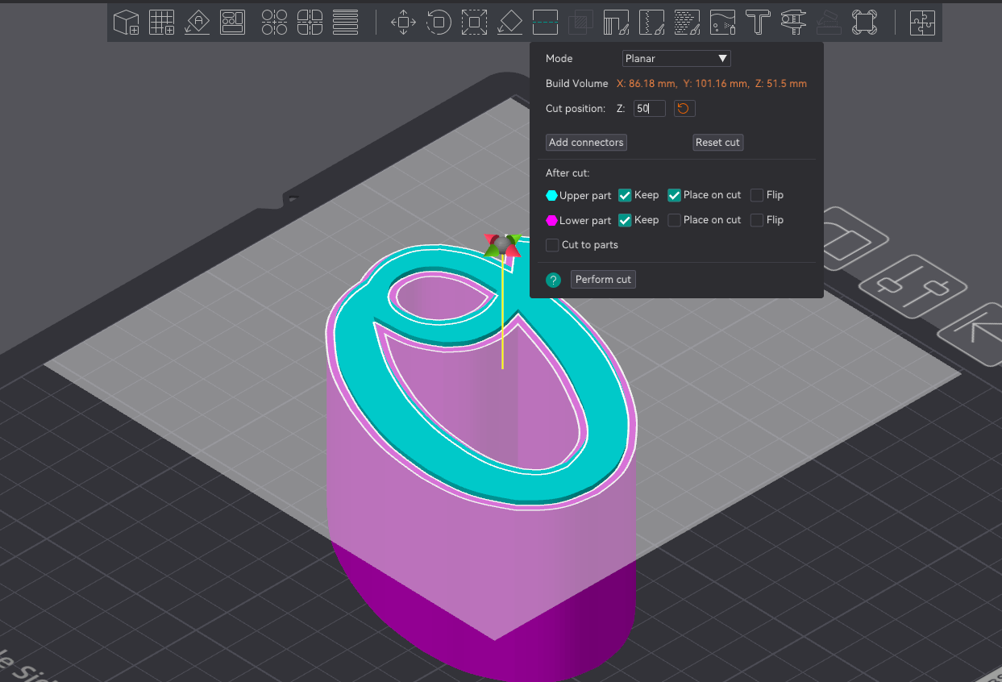Click the Add connectors button

point(586,143)
